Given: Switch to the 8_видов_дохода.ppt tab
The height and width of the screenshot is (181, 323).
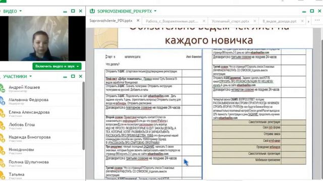Looking at the screenshot, I should [x=279, y=21].
